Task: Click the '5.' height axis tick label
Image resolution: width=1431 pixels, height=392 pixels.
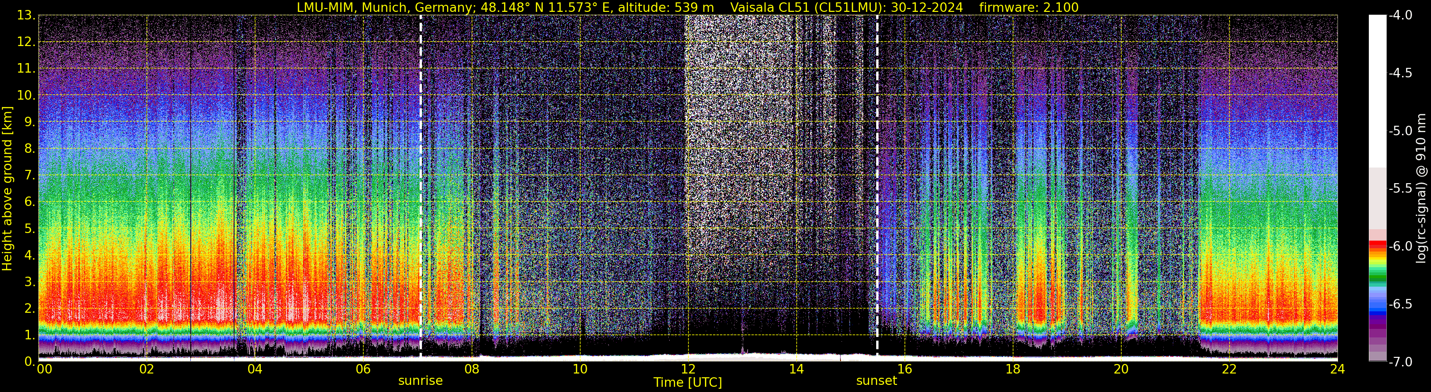Action: point(30,229)
